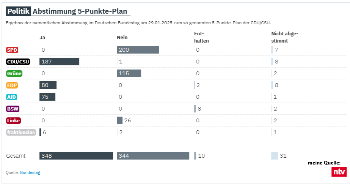
Task: Click the BSW party badge
Action: tap(13, 109)
